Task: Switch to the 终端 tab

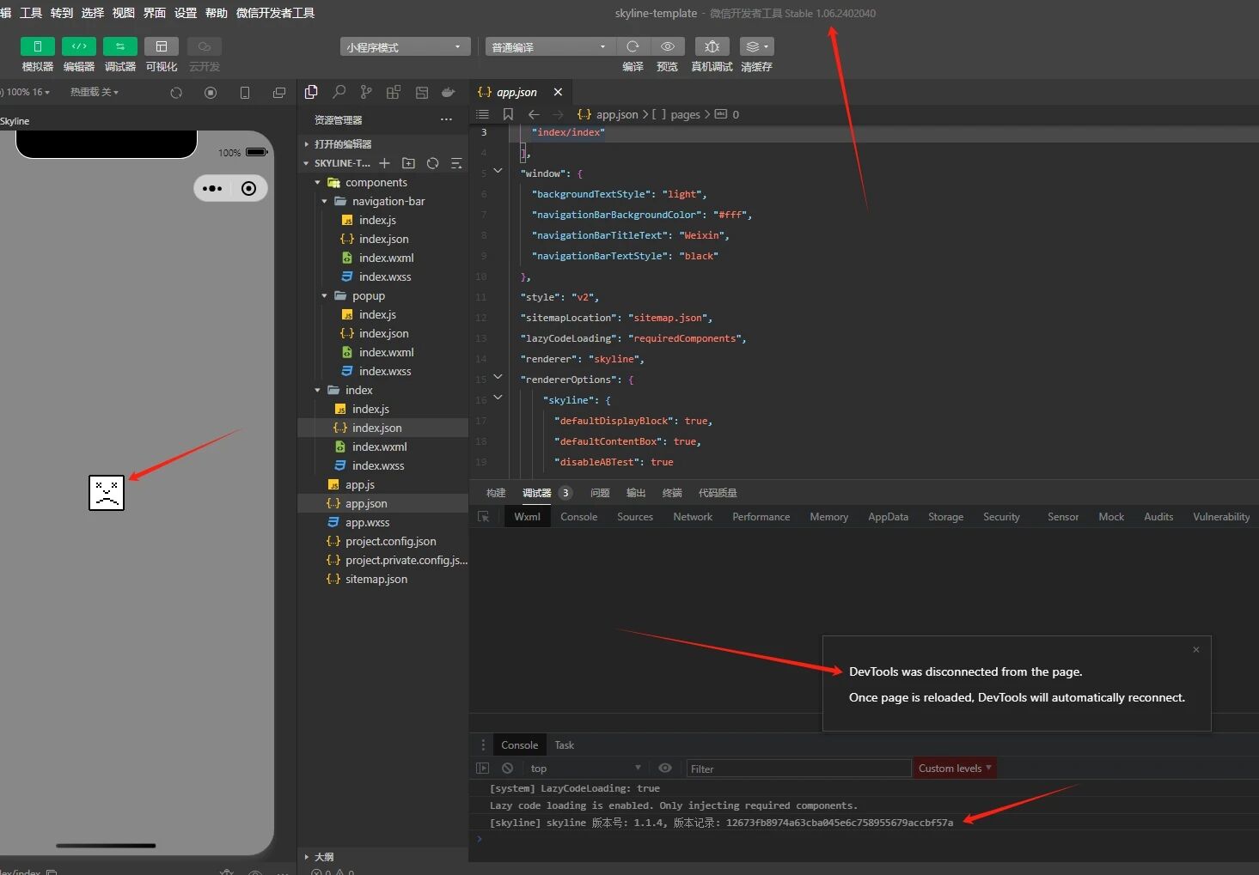Action: click(672, 493)
